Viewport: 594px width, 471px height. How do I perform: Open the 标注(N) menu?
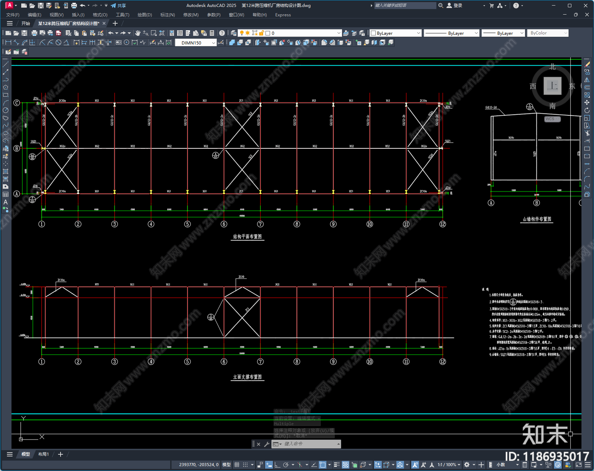coord(167,15)
